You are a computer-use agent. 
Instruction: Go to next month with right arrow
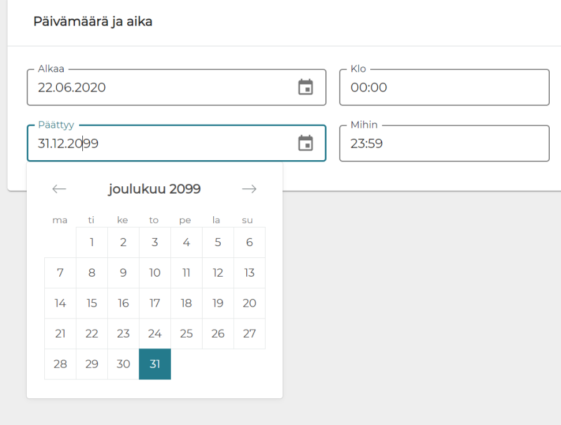(x=249, y=189)
